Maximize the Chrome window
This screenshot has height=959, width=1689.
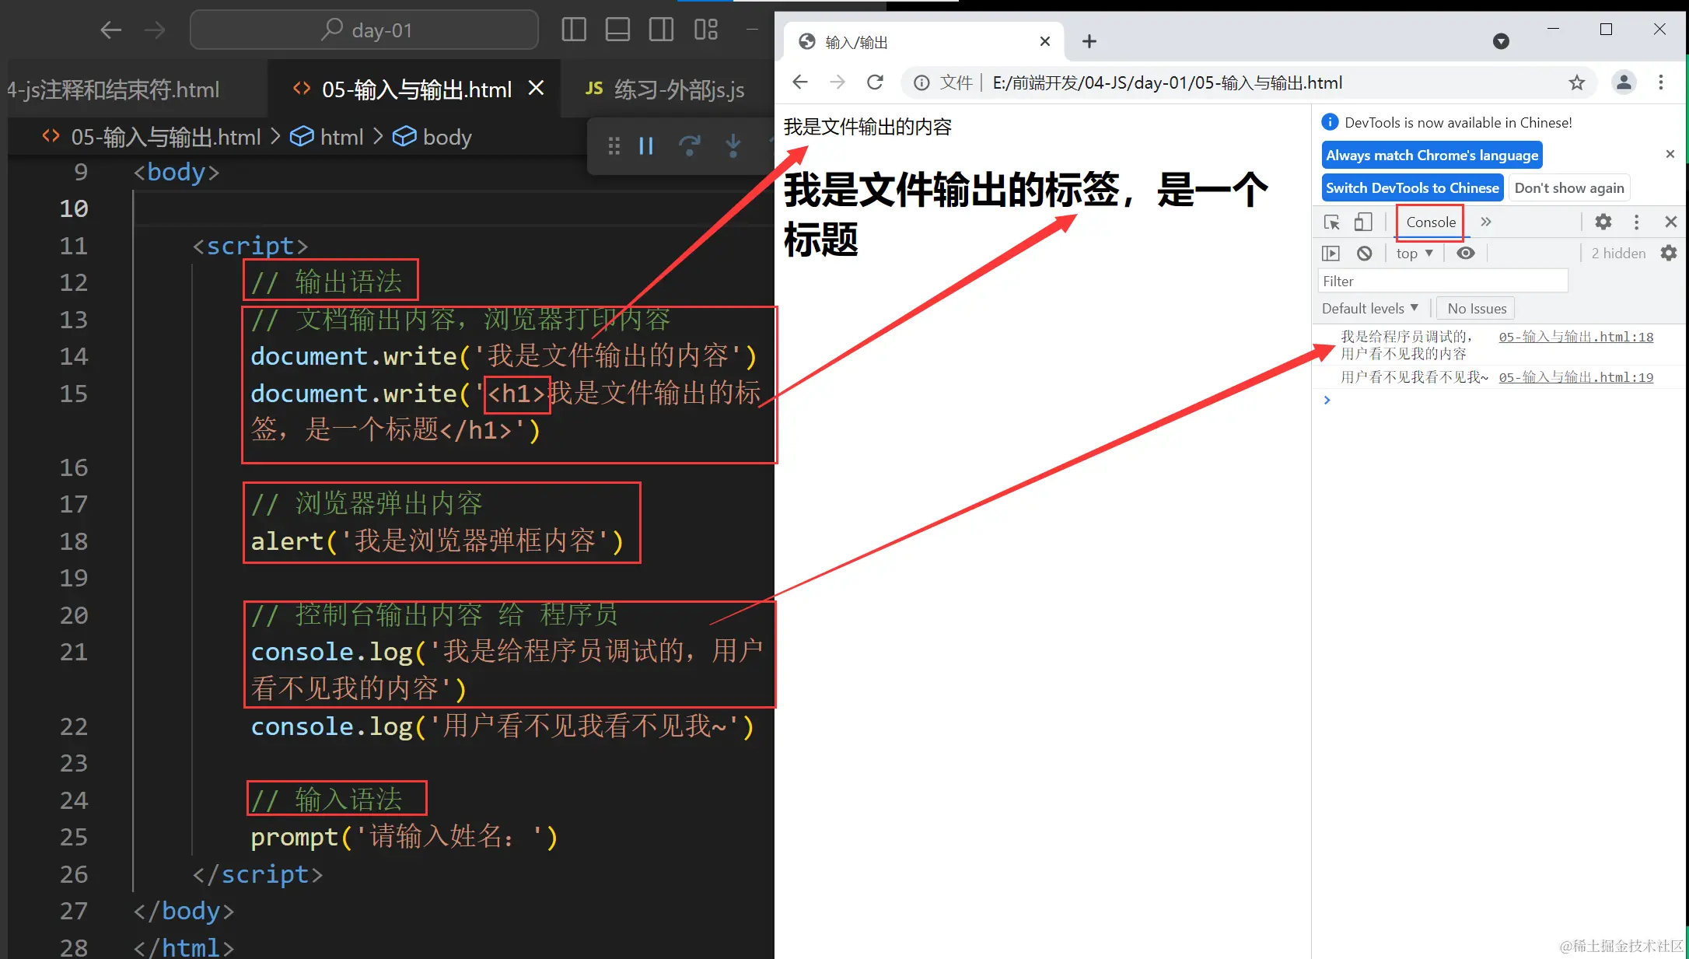coord(1606,29)
